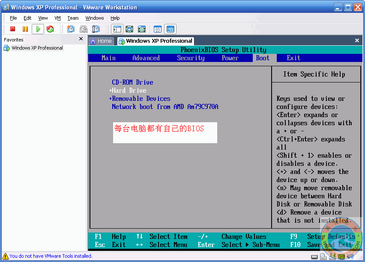365x262 pixels.
Task: Click the floppy drive status icon
Action: (332, 256)
